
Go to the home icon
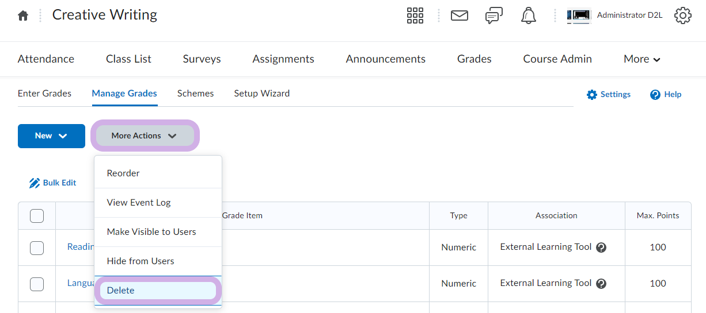[23, 16]
